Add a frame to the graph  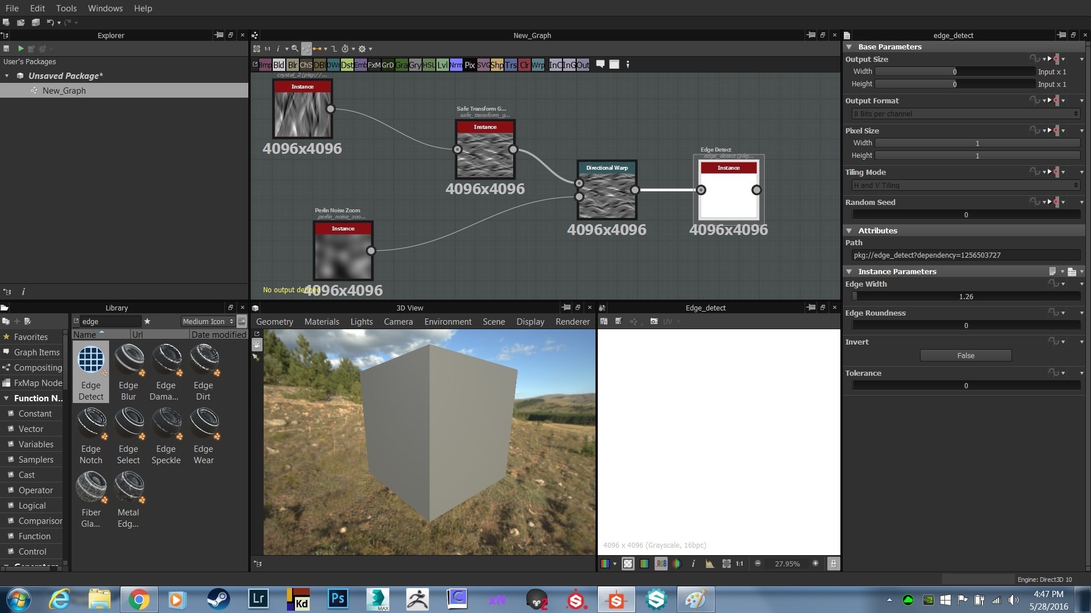coord(614,64)
